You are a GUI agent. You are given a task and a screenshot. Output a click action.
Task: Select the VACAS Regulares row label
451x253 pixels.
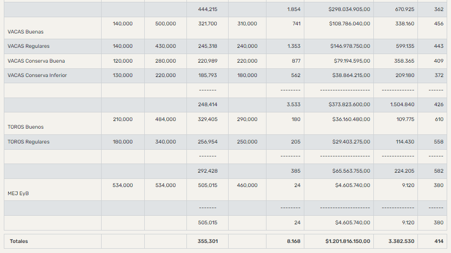click(x=28, y=46)
